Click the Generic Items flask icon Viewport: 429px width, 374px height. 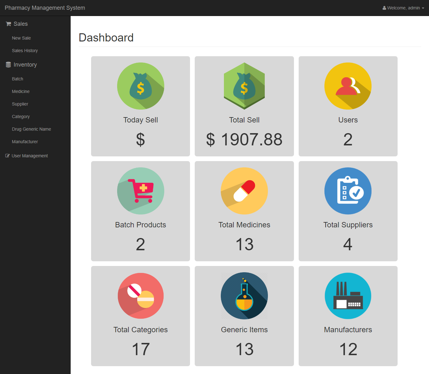click(244, 295)
